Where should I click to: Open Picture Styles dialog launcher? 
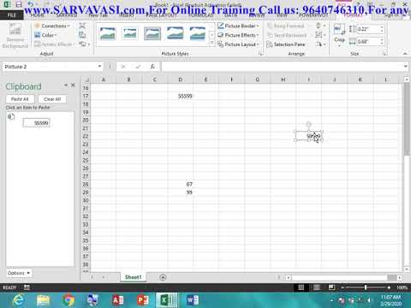pyautogui.click(x=260, y=54)
